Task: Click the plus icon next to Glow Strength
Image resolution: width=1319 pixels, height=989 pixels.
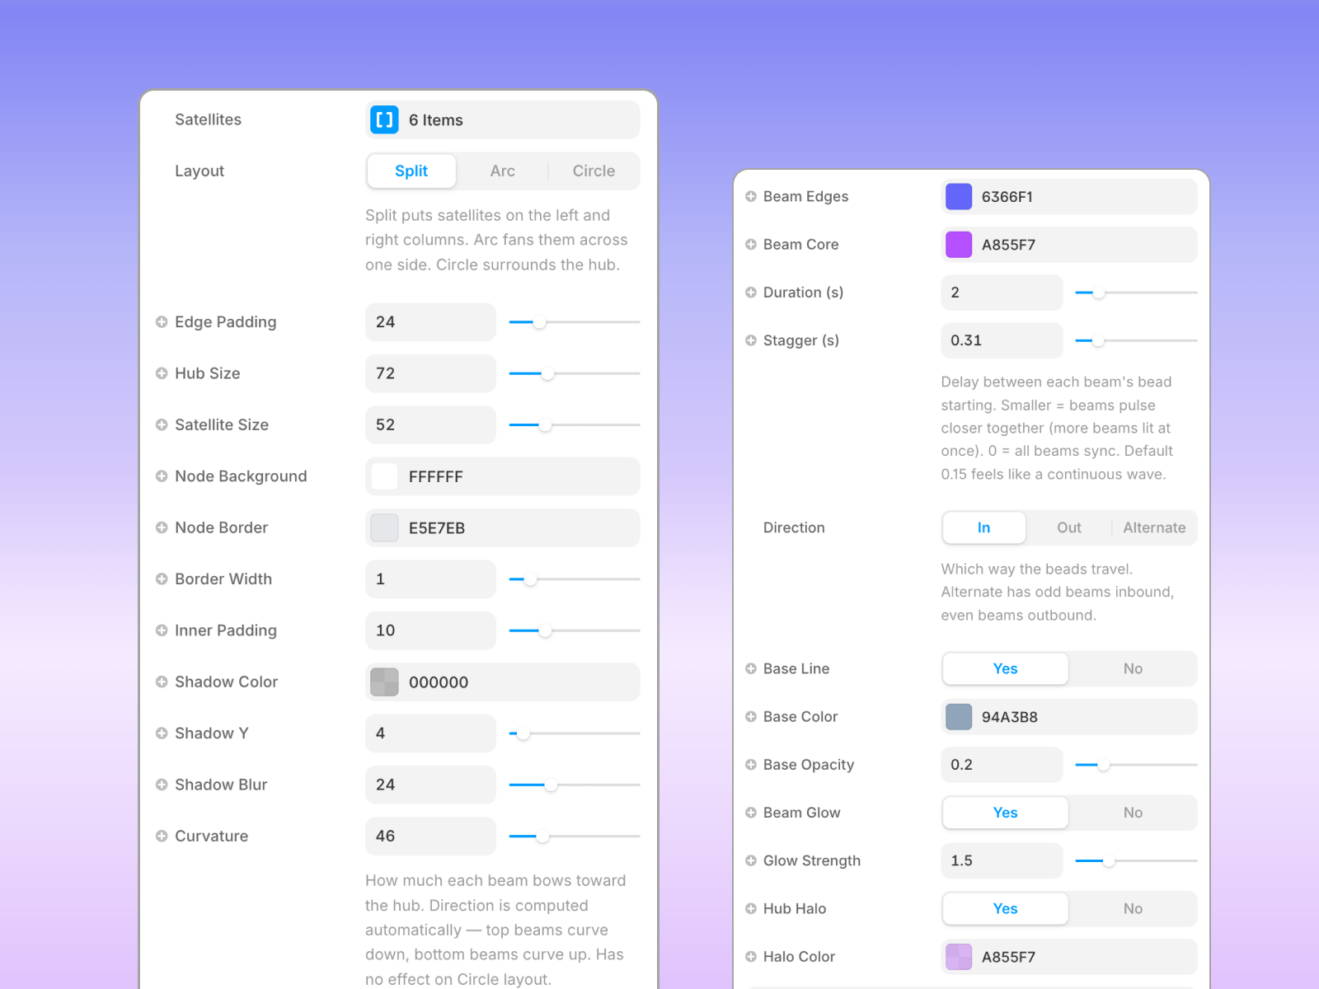Action: [751, 860]
